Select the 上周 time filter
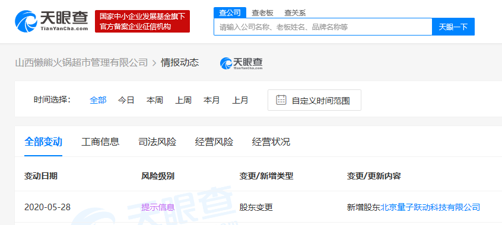 point(183,100)
